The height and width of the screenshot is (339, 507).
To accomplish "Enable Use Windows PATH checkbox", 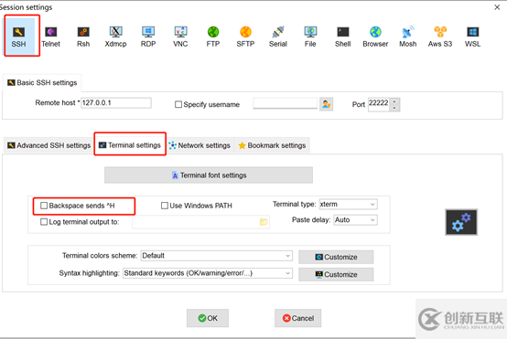I will click(x=165, y=206).
